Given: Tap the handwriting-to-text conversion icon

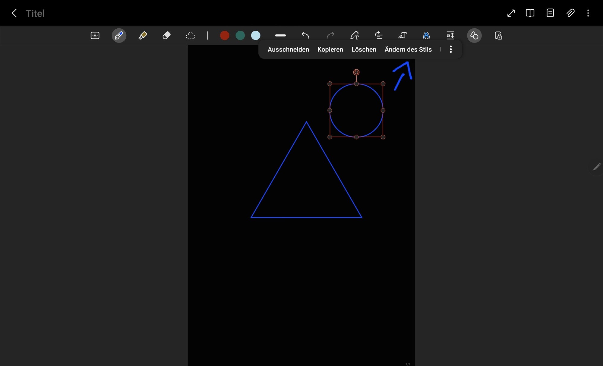Looking at the screenshot, I should click(355, 36).
